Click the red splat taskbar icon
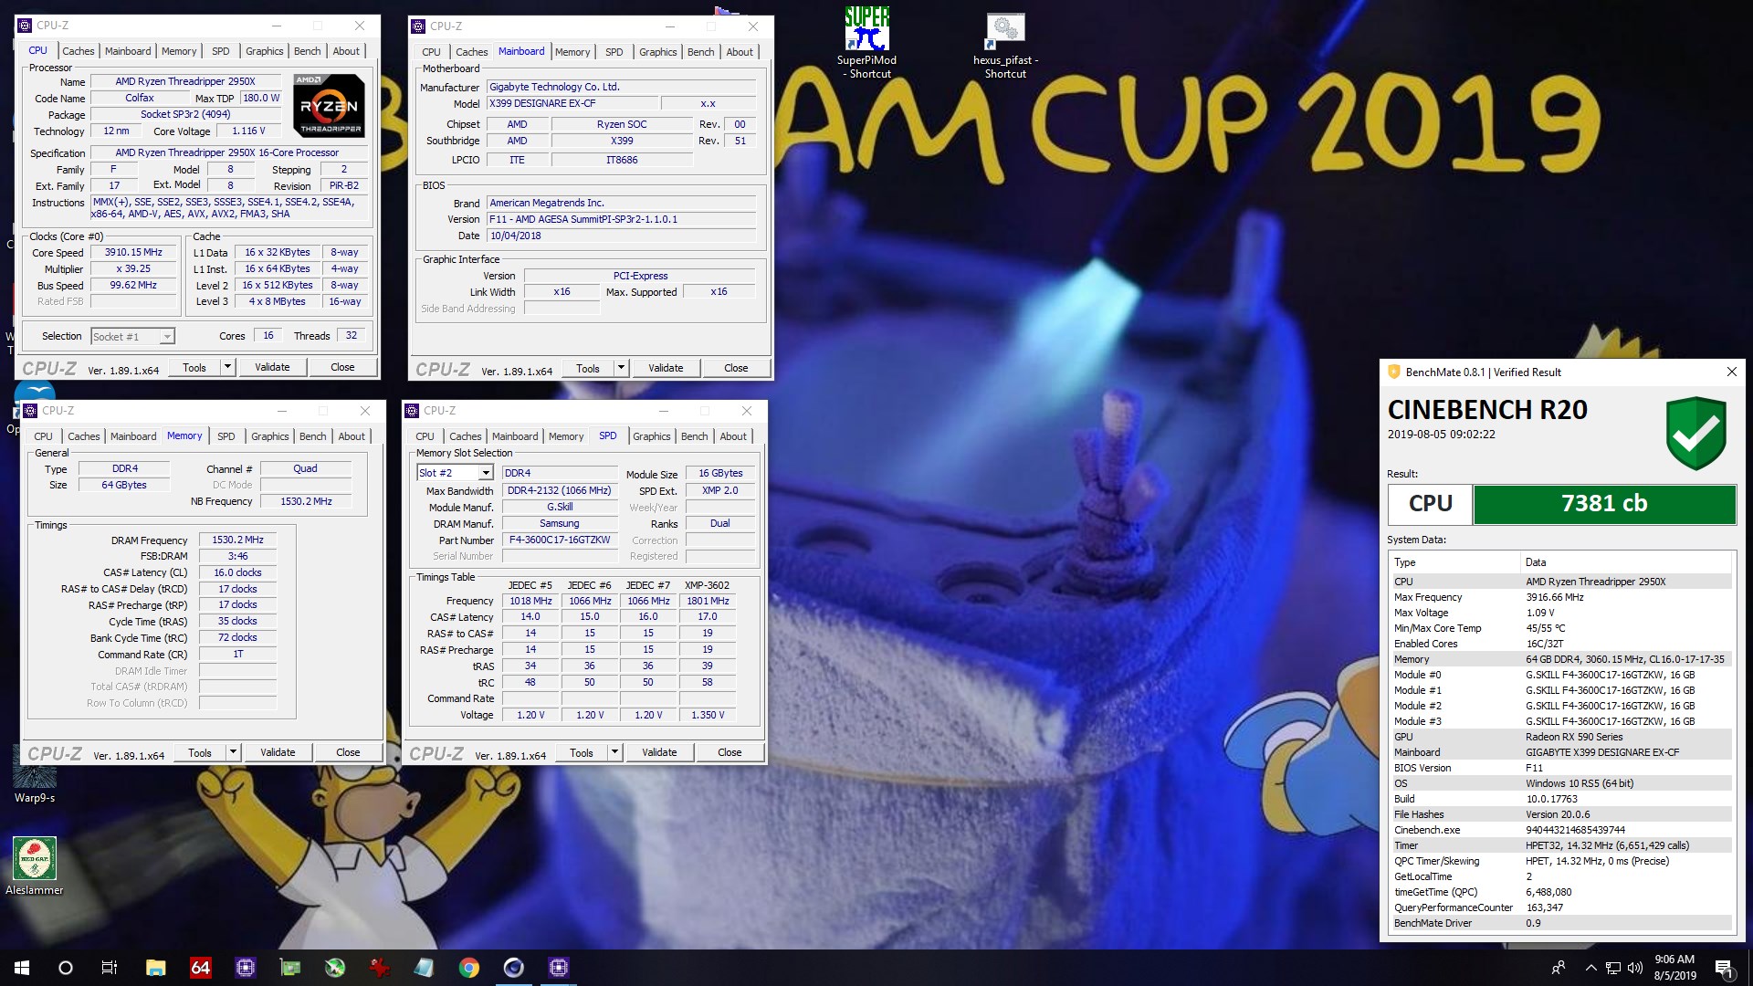1753x986 pixels. (x=379, y=968)
